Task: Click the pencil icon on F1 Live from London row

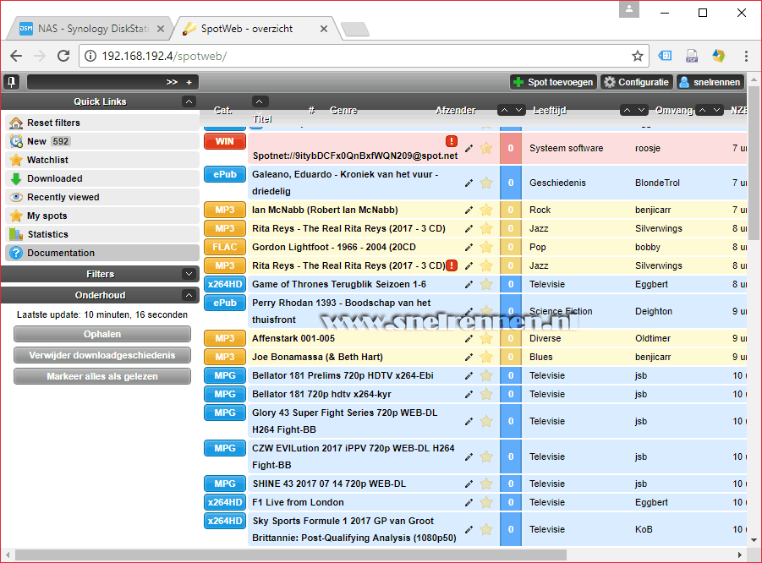Action: click(469, 503)
